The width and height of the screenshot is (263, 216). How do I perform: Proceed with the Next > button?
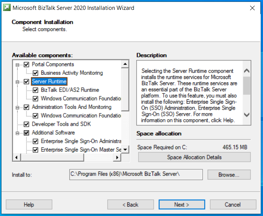coord(182,205)
